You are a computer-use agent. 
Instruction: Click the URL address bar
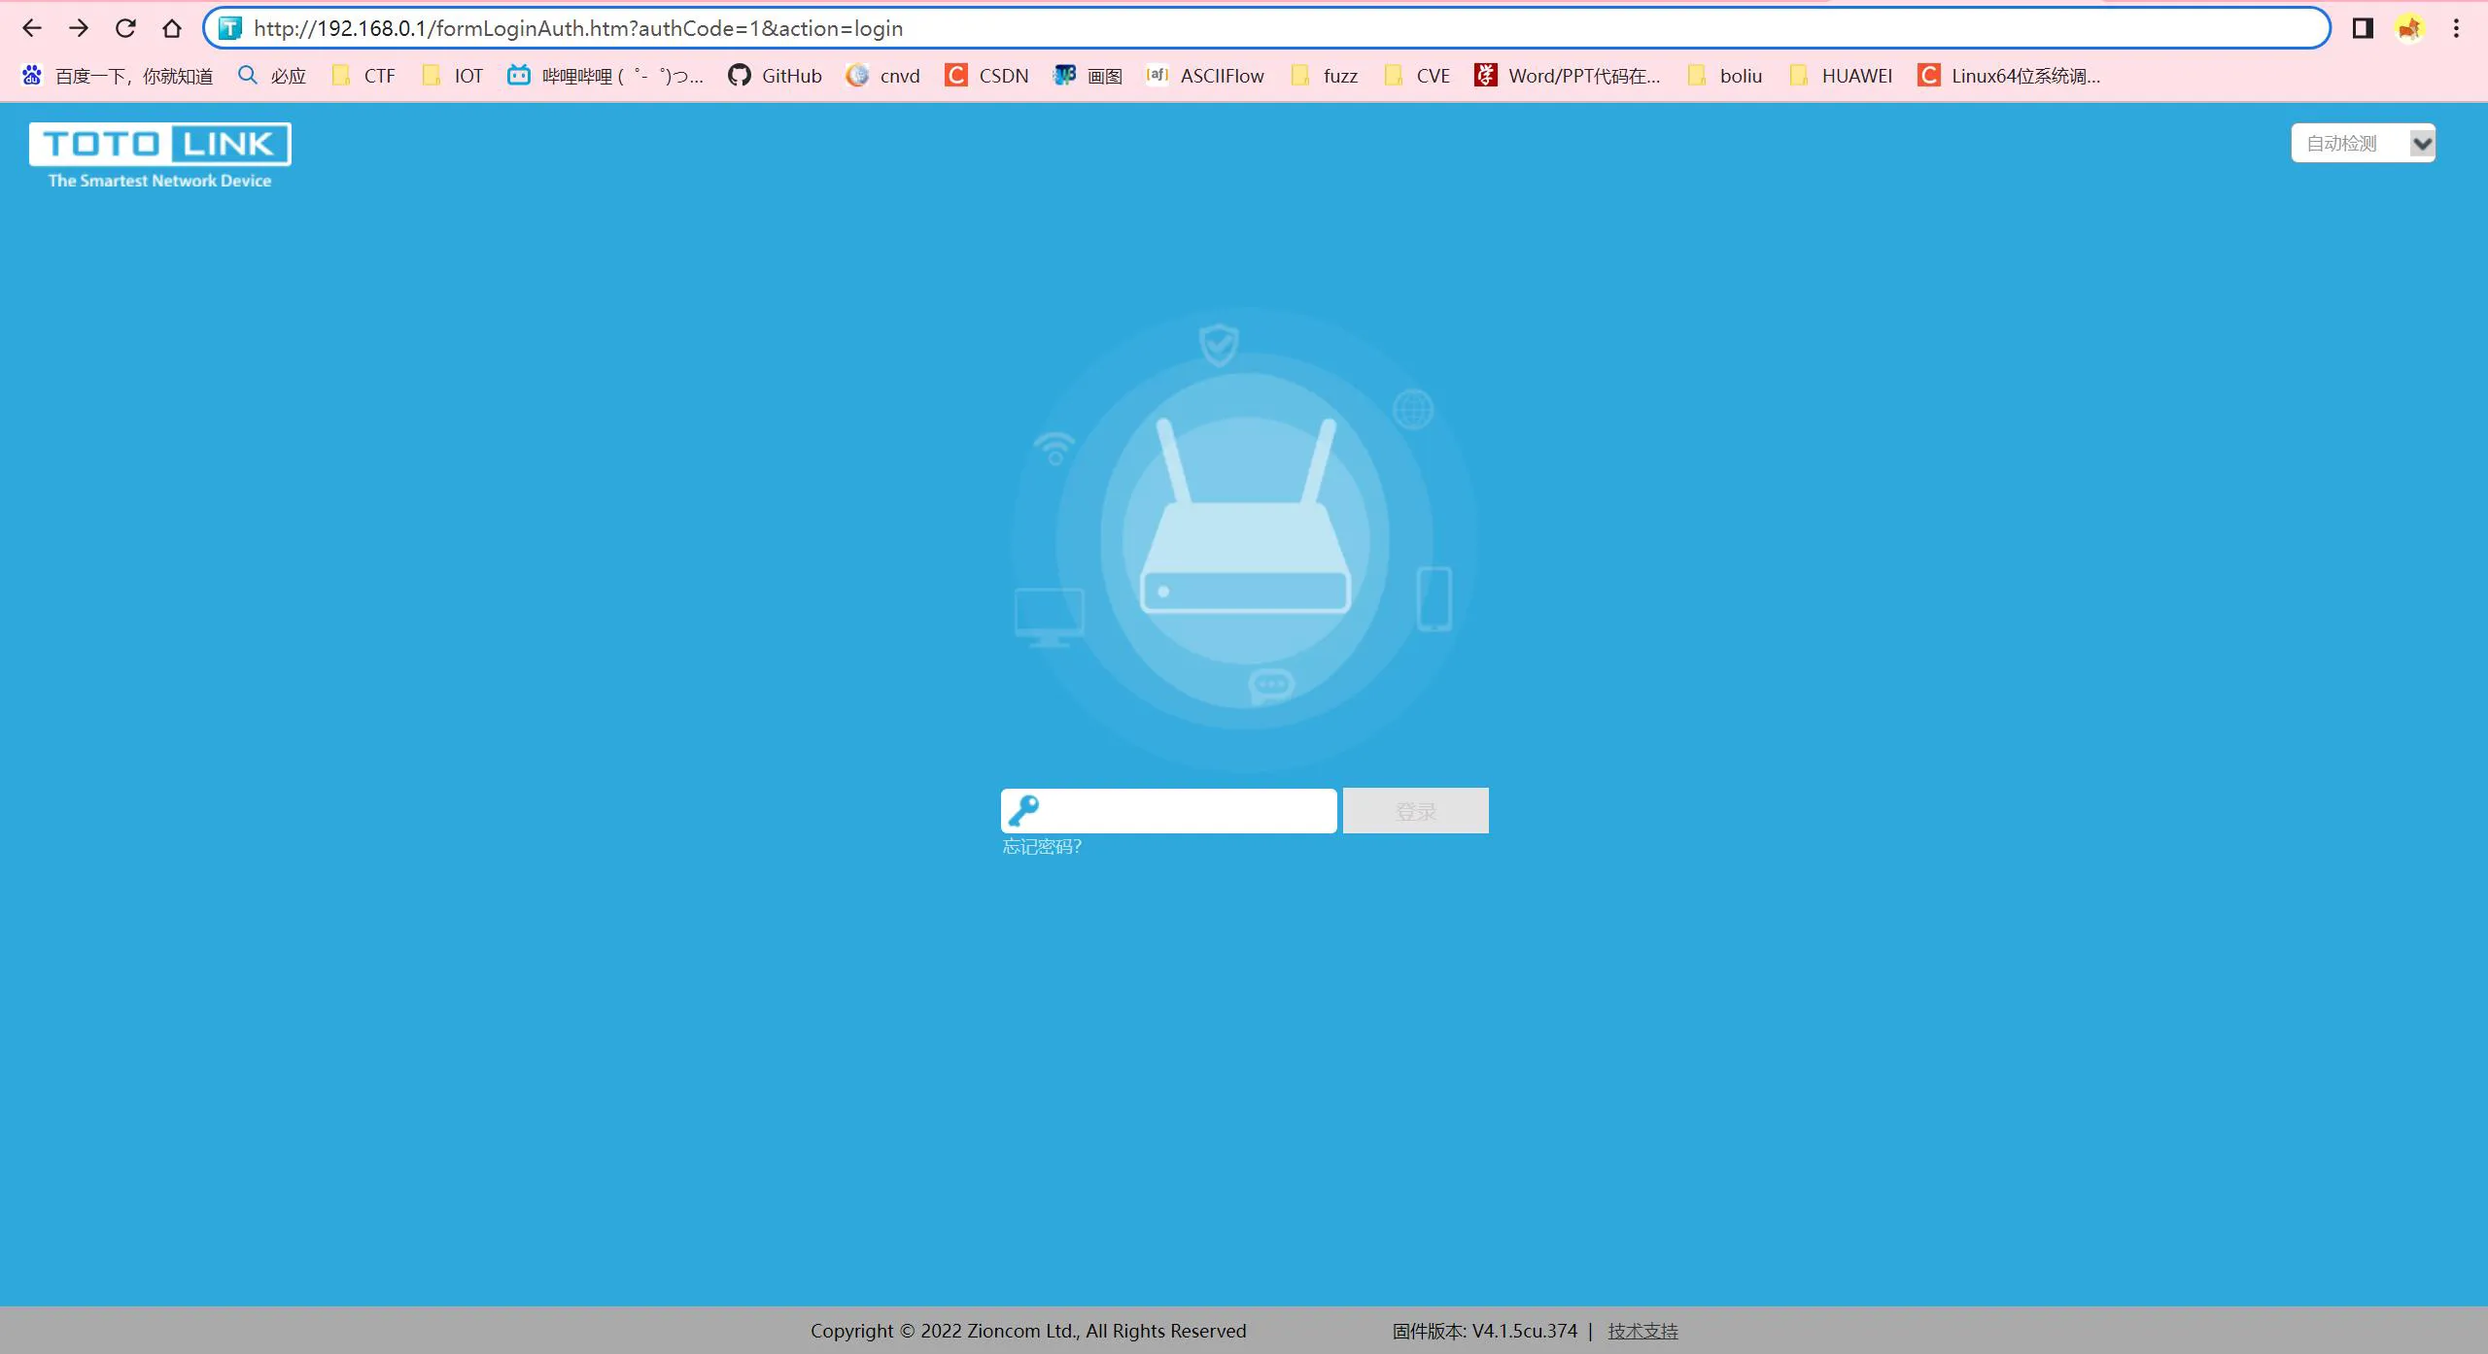[1263, 28]
